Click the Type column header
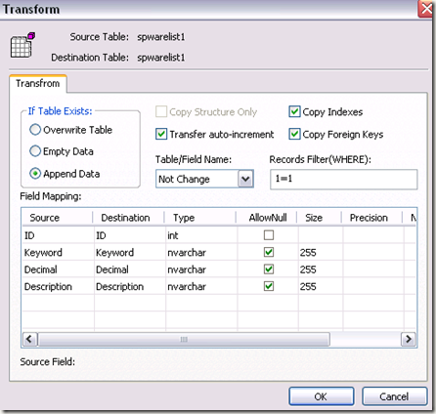Screen dimensions: 436x414 point(200,218)
